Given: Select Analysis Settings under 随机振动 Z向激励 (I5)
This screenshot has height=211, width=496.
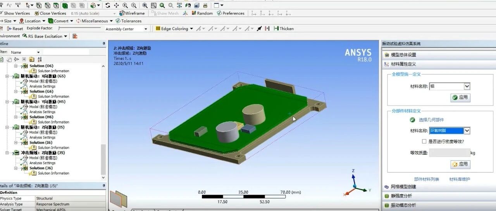Looking at the screenshot, I should coord(42,137).
